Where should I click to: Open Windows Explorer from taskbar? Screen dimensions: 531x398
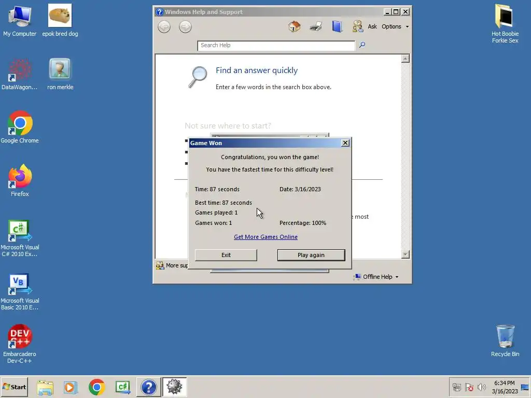[x=45, y=387]
